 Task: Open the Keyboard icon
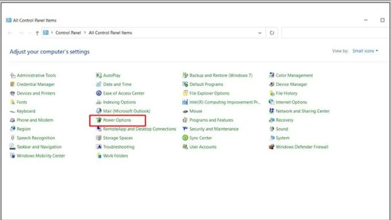click(x=13, y=111)
